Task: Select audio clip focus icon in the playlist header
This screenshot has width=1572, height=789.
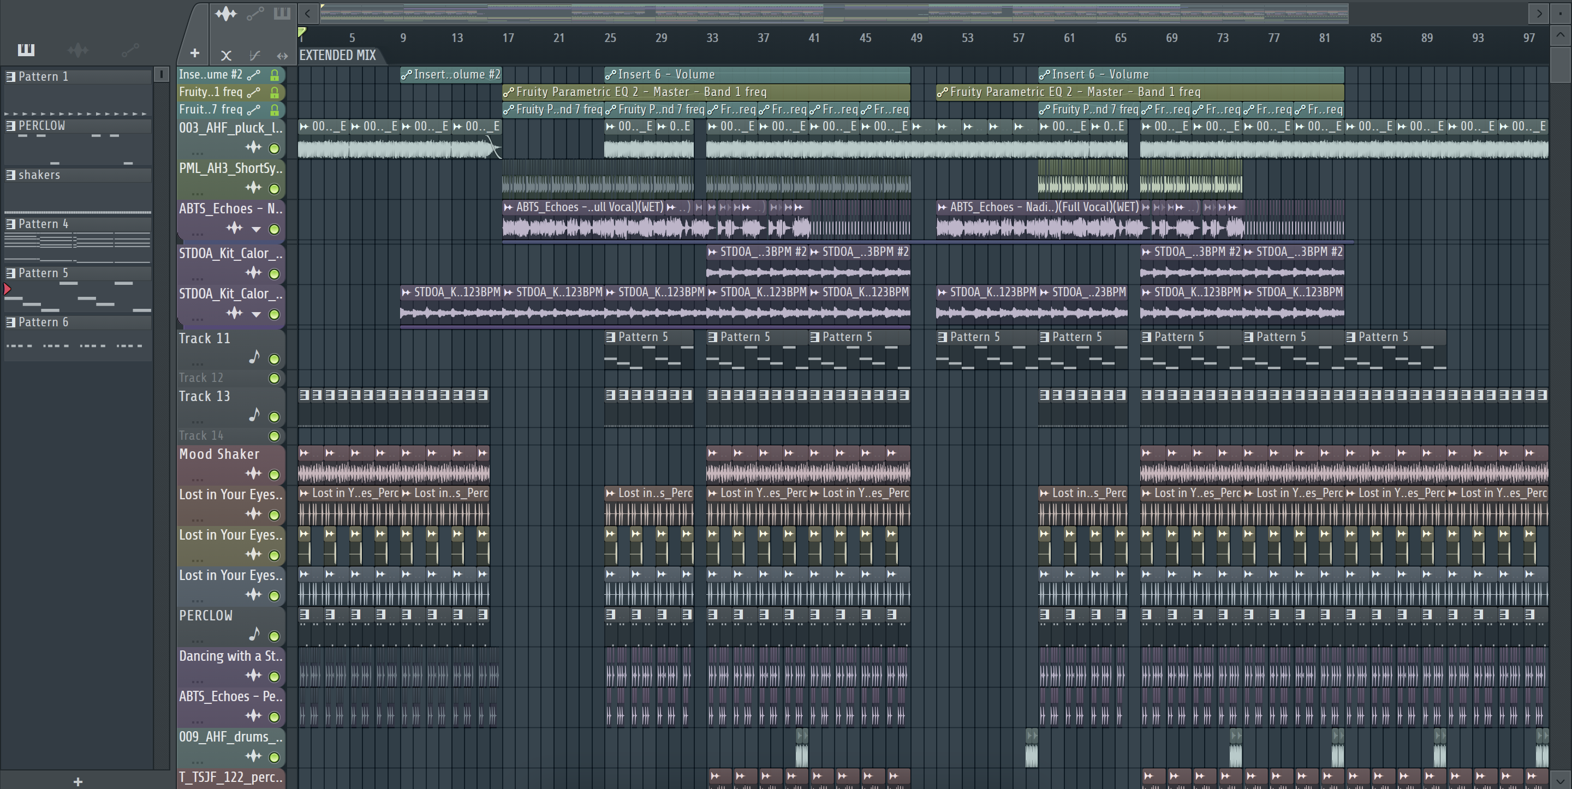Action: [x=226, y=14]
